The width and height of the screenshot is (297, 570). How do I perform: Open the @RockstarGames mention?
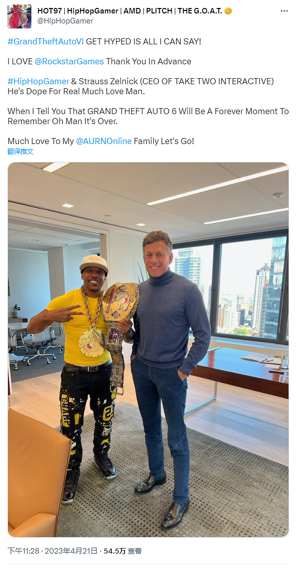pos(69,61)
